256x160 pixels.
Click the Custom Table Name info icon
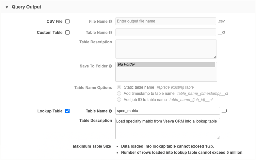[110, 33]
